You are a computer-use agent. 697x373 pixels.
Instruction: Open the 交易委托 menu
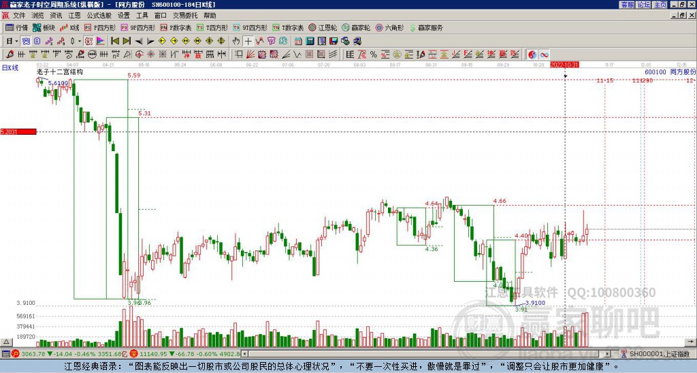coord(185,16)
